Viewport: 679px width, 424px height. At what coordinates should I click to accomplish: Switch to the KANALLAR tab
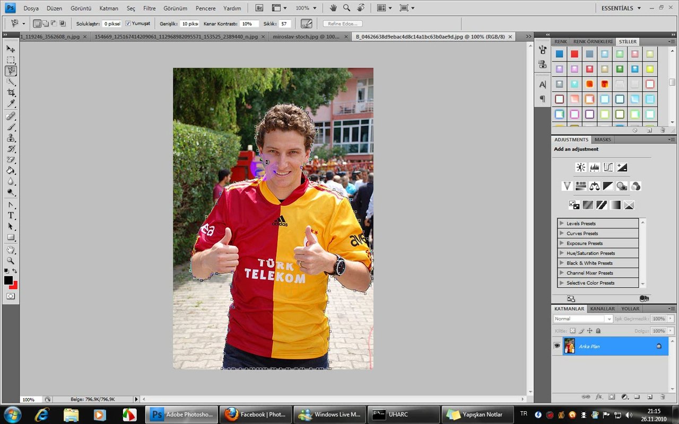click(x=603, y=308)
